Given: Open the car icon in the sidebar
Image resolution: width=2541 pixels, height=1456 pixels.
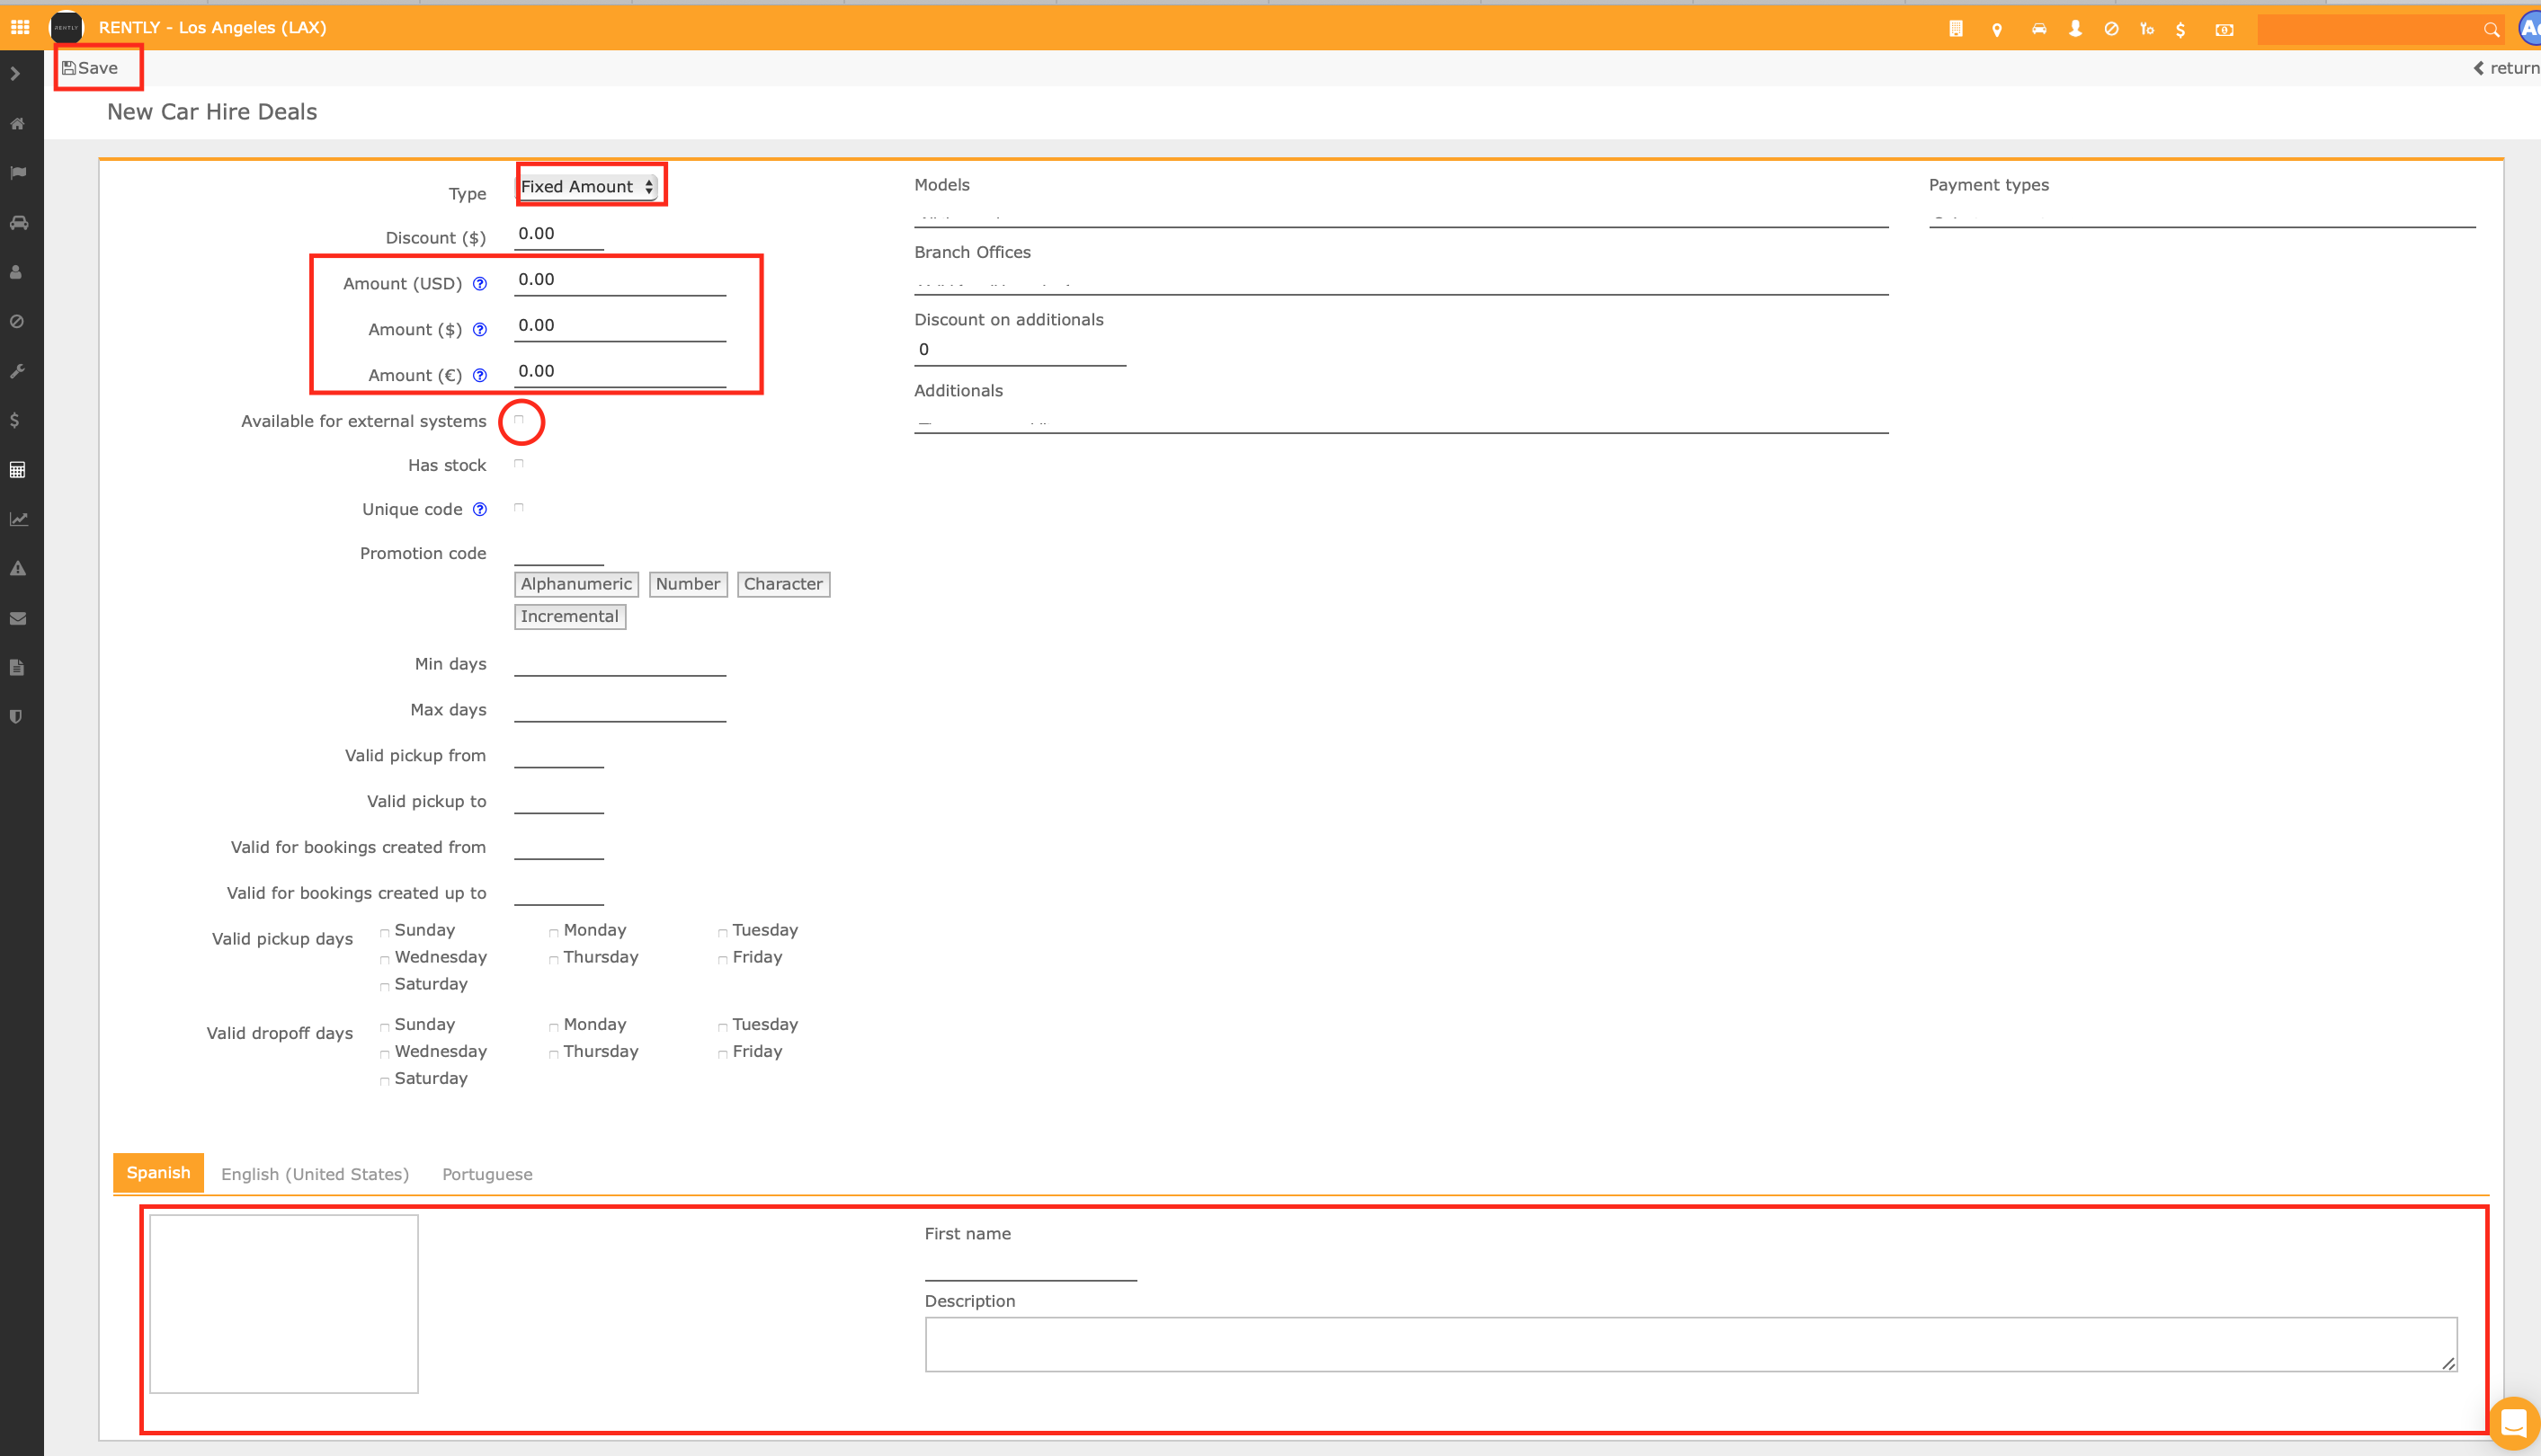Looking at the screenshot, I should 18,223.
